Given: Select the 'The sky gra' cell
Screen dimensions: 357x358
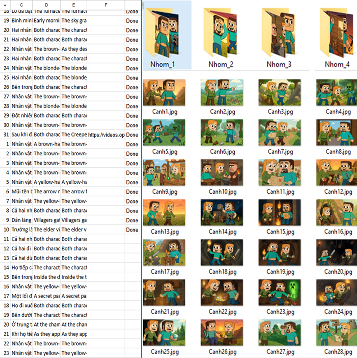Looking at the screenshot, I should click(x=73, y=21).
